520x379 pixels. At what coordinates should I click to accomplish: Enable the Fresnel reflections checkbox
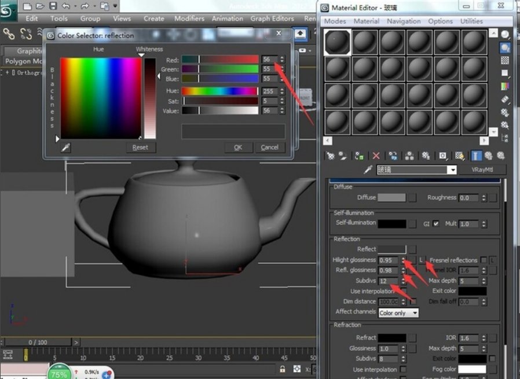pyautogui.click(x=484, y=260)
